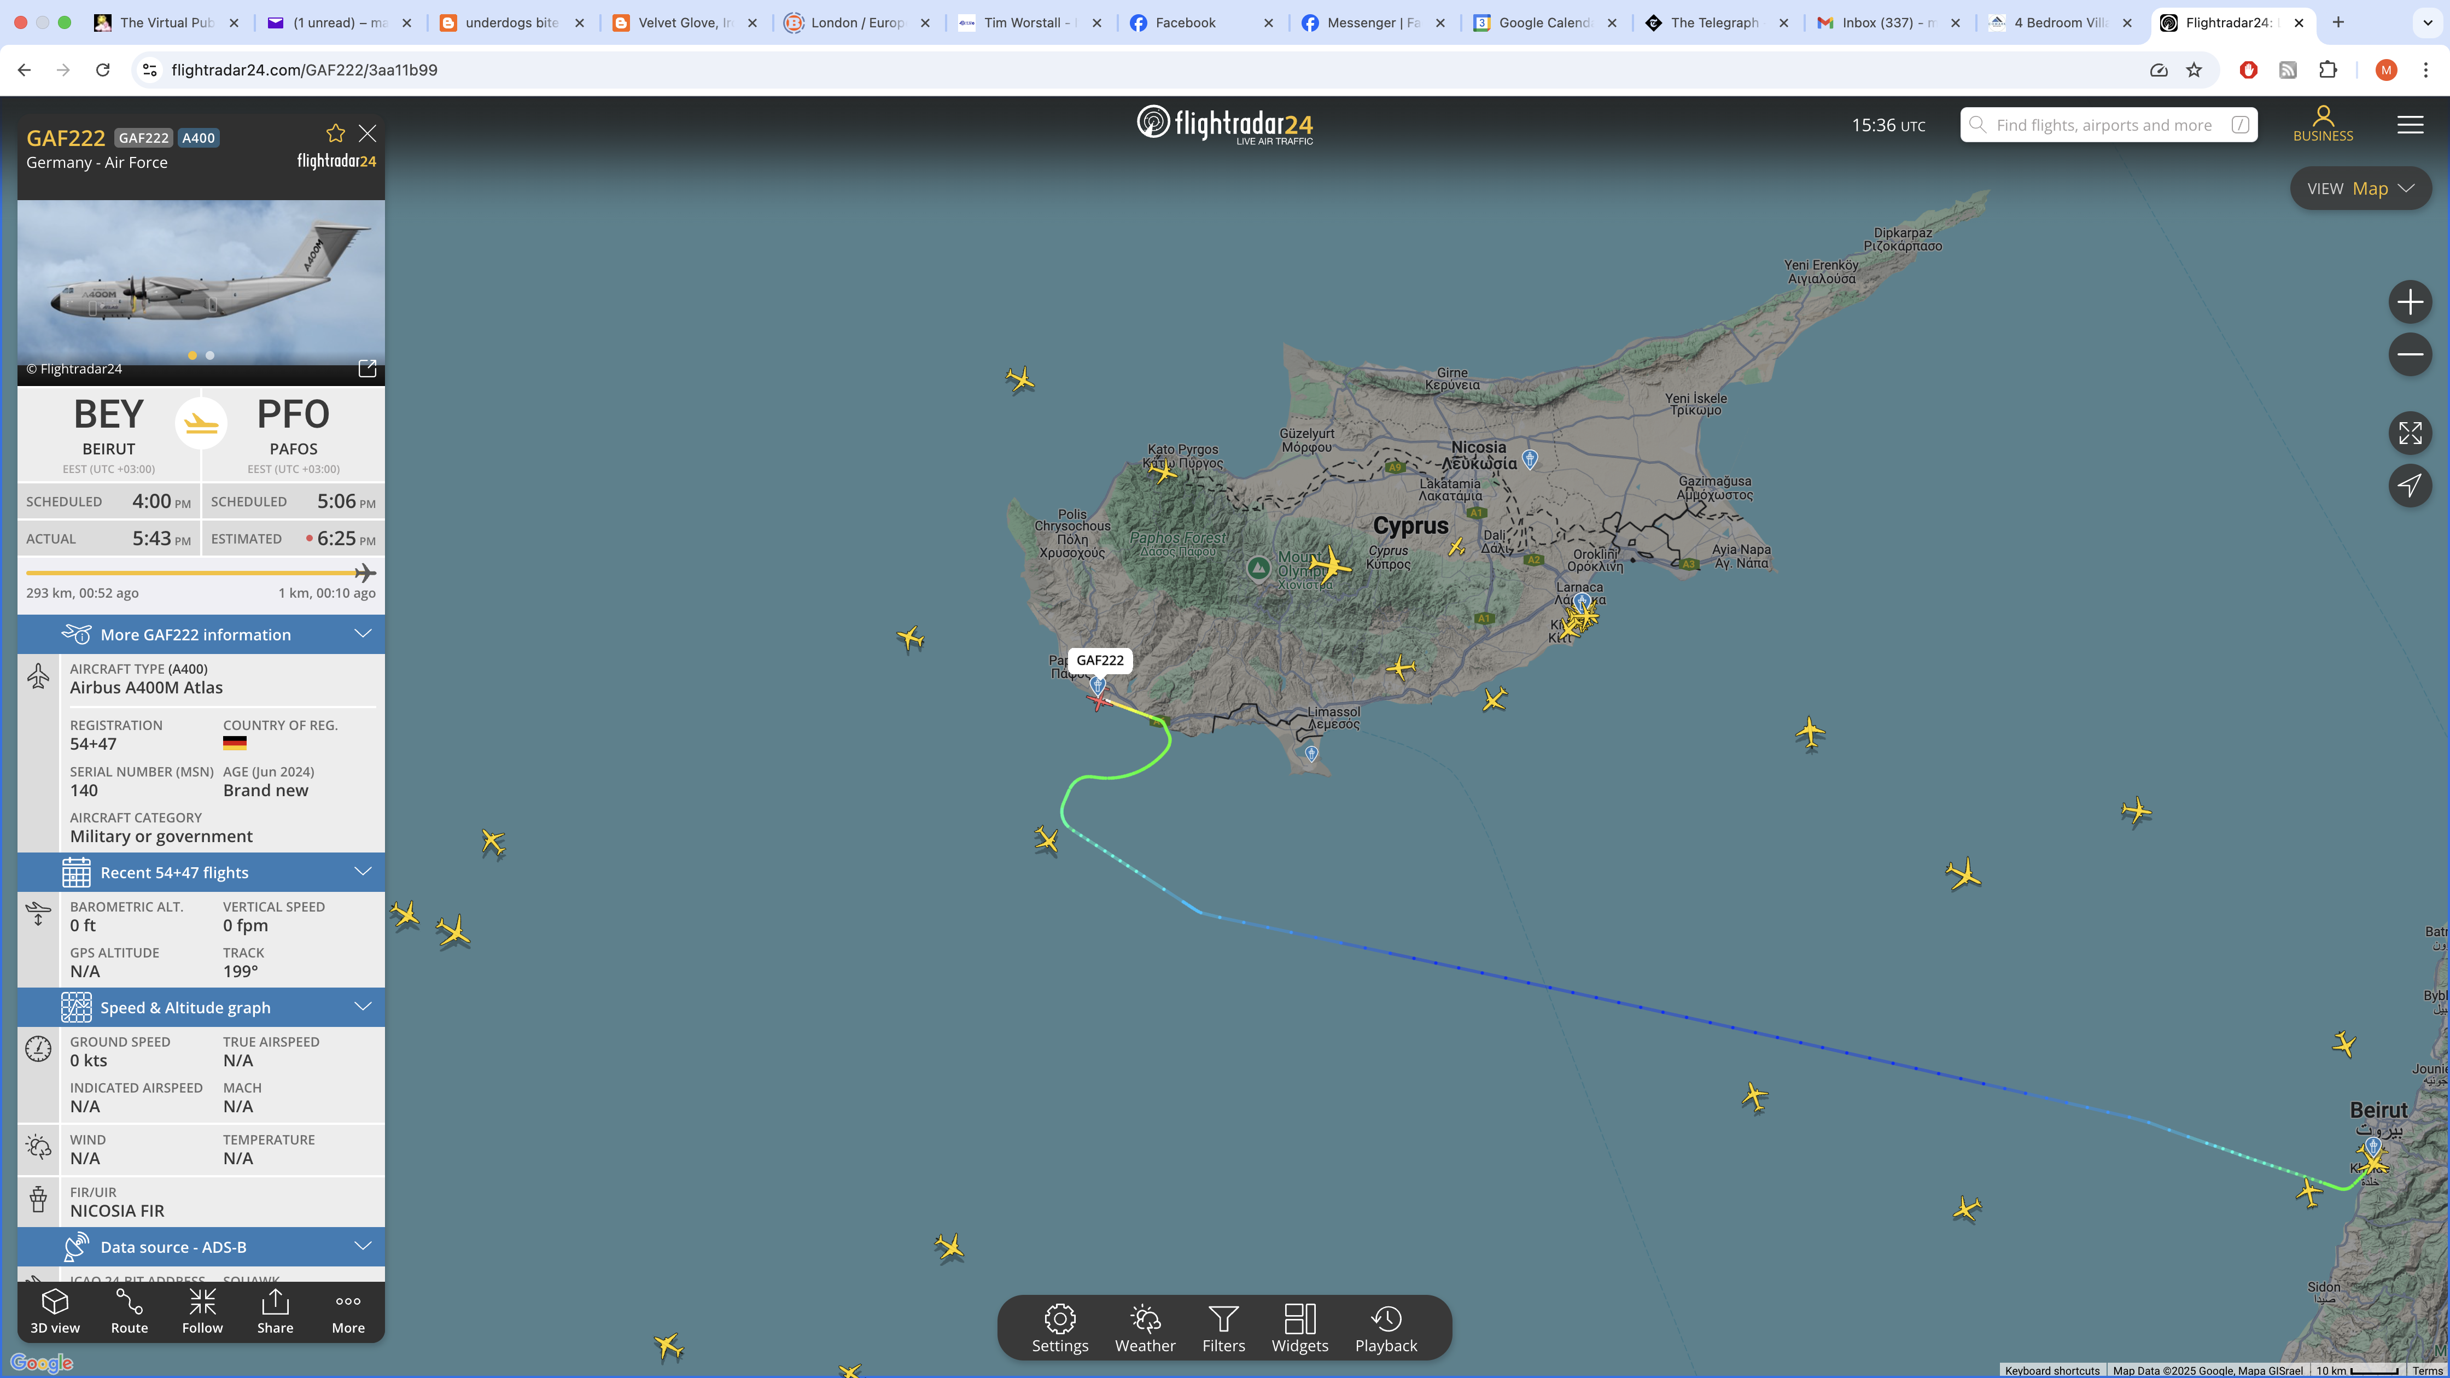Image resolution: width=2450 pixels, height=1378 pixels.
Task: Bookmark this page with star icon
Action: pyautogui.click(x=2194, y=69)
